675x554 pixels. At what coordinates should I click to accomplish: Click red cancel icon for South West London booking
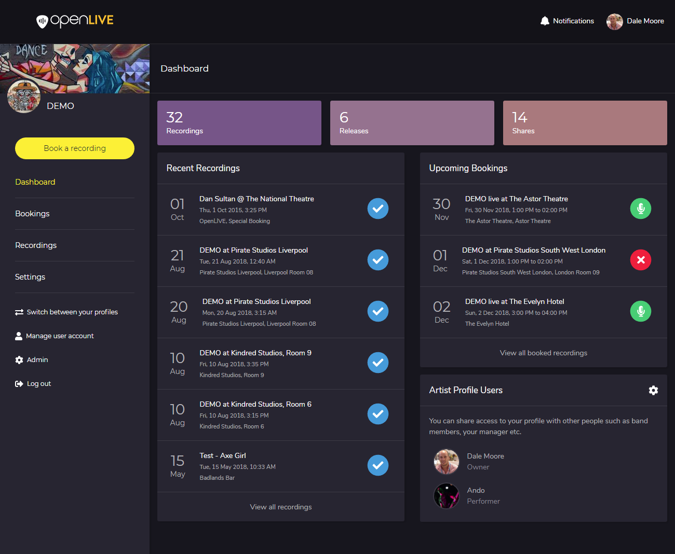click(640, 260)
